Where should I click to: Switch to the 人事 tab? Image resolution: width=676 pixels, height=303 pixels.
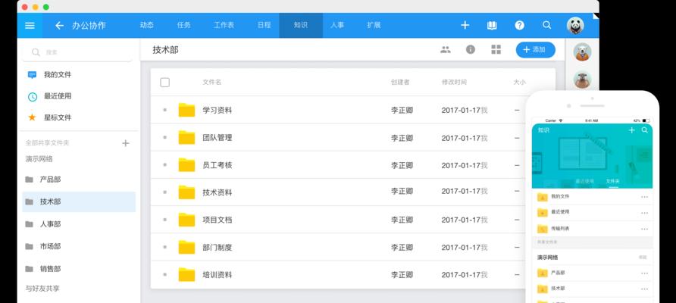coord(337,26)
